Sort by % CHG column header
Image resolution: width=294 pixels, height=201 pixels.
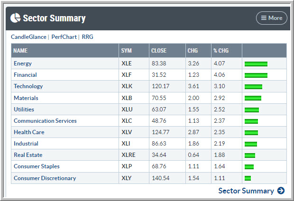[221, 50]
